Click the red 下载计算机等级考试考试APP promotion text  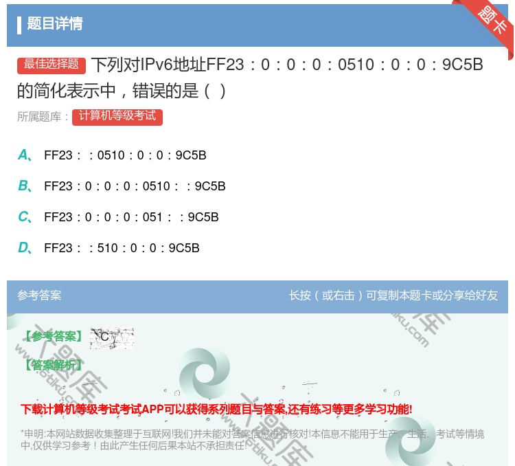pos(216,410)
